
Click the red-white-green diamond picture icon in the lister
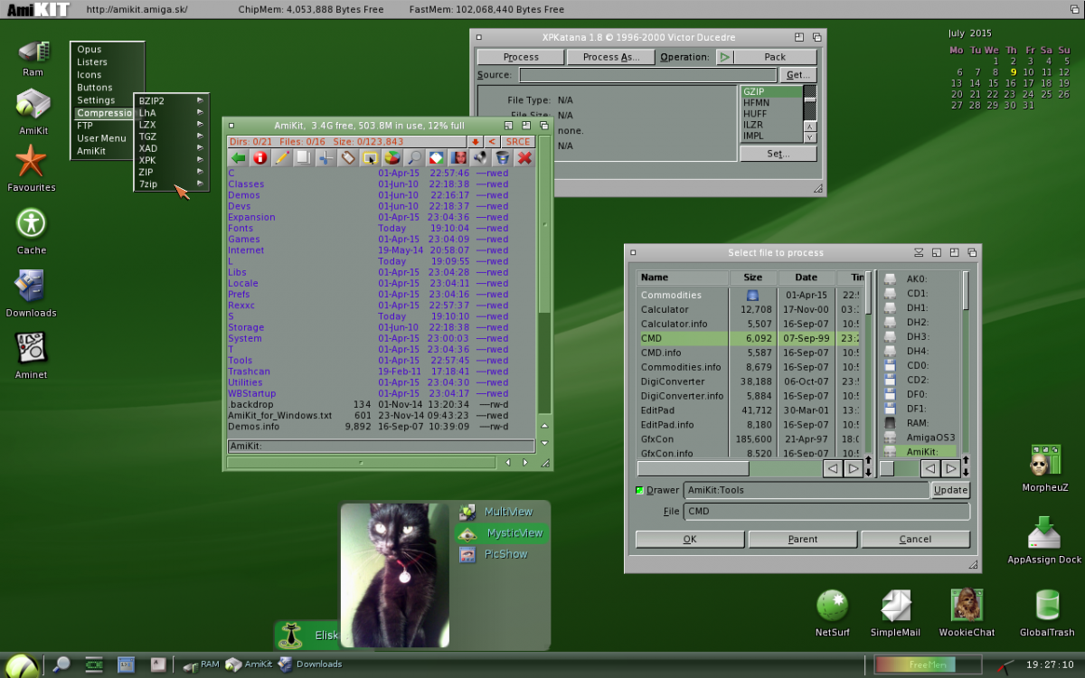436,158
